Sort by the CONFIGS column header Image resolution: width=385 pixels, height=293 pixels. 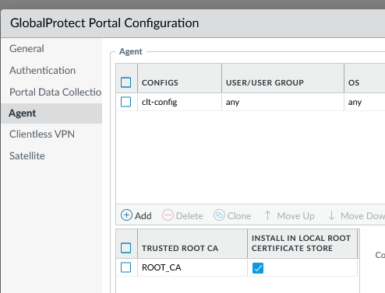click(160, 82)
